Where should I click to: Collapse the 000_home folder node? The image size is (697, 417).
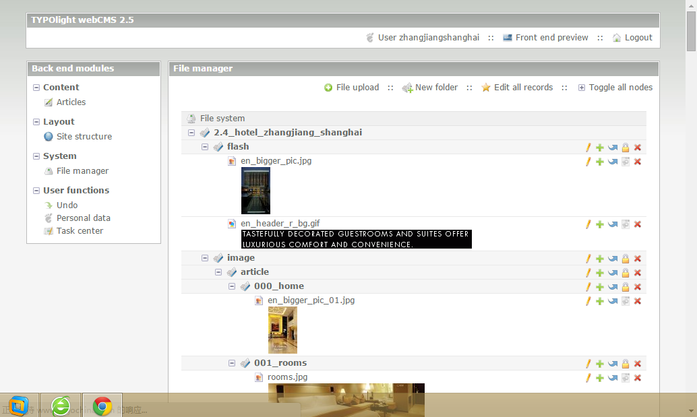point(232,286)
